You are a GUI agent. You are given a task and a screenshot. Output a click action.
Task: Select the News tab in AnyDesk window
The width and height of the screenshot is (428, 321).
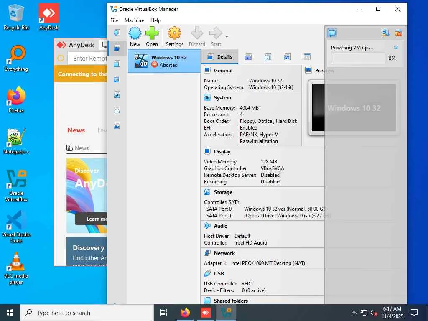76,130
